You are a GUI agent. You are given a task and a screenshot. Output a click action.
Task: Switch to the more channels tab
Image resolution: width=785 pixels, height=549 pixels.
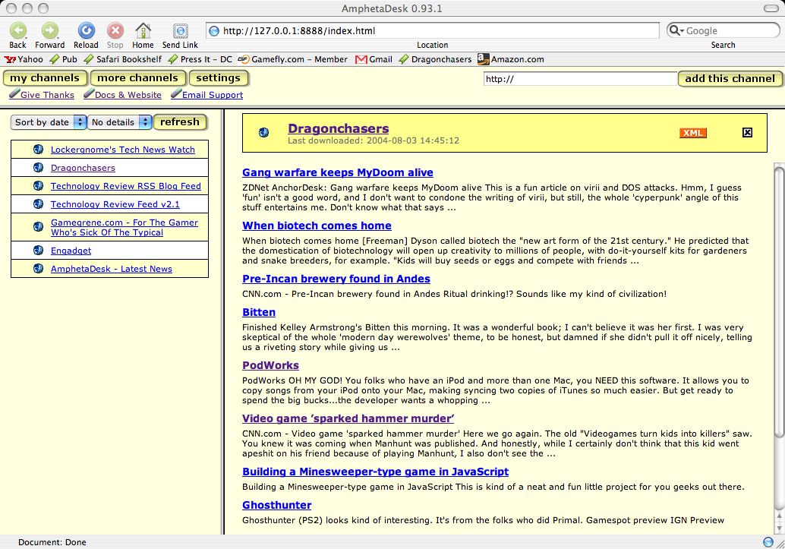tap(137, 78)
